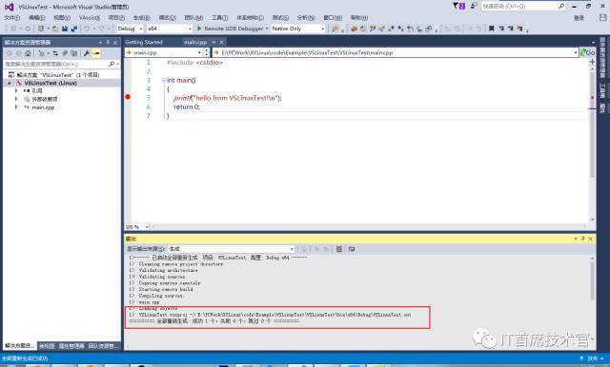The width and height of the screenshot is (610, 367).
Task: Toggle the highlighted Preview Selected Items button
Action: pyautogui.click(x=96, y=53)
